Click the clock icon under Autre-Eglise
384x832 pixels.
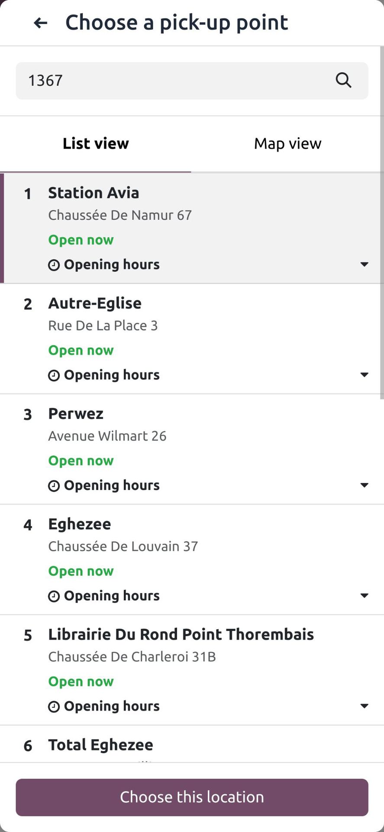(54, 376)
